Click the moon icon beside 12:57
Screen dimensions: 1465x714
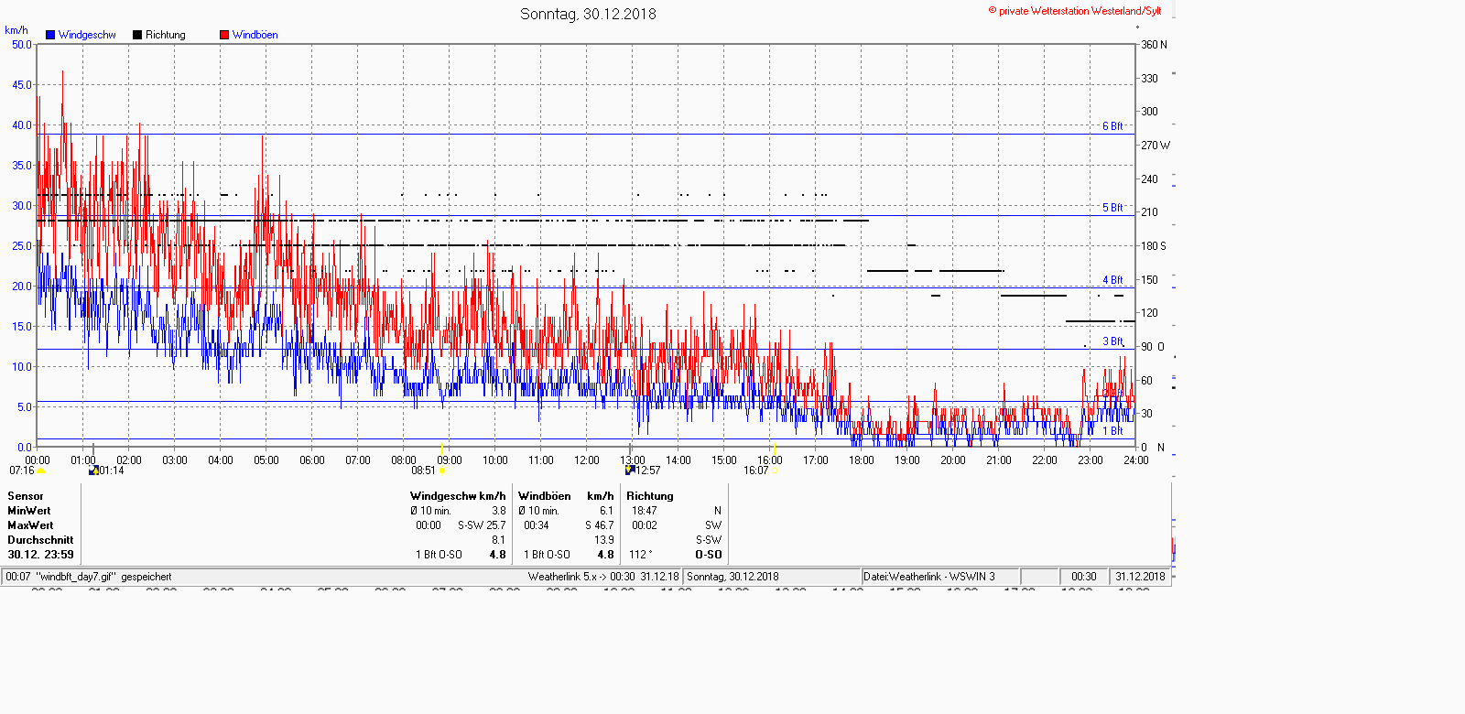(x=630, y=470)
